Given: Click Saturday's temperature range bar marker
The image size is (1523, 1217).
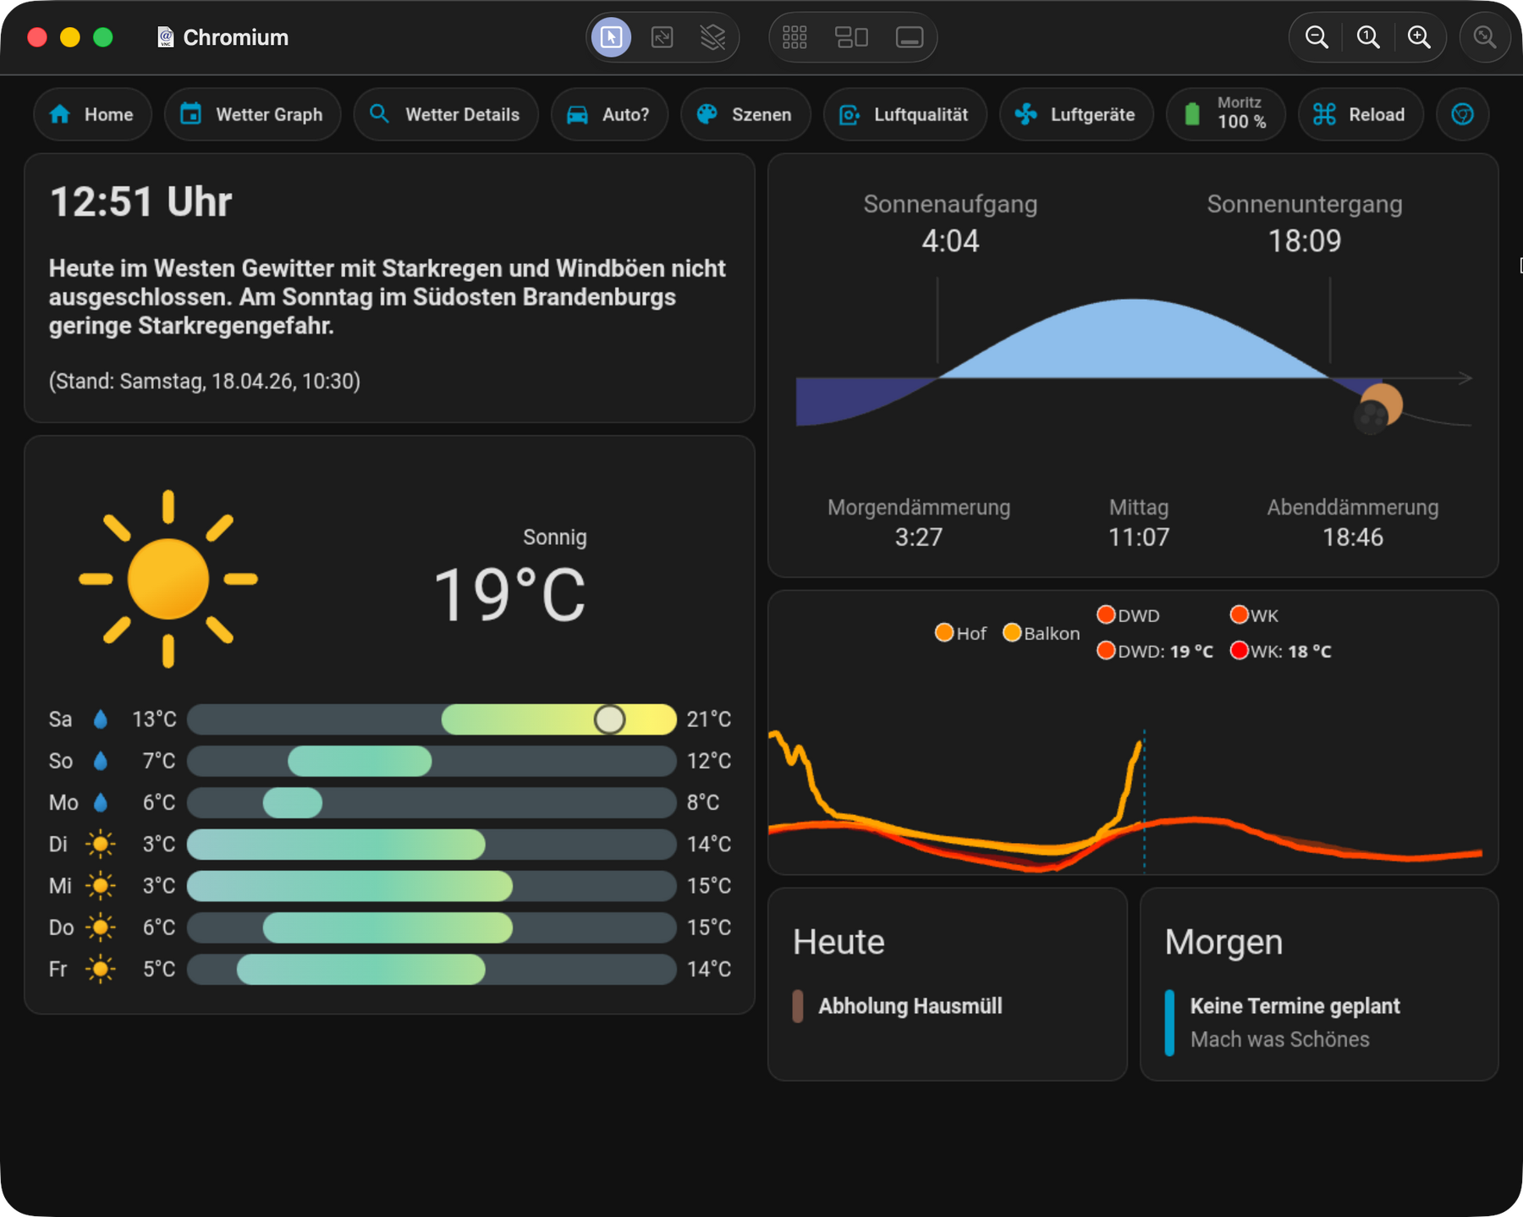Looking at the screenshot, I should pos(609,719).
